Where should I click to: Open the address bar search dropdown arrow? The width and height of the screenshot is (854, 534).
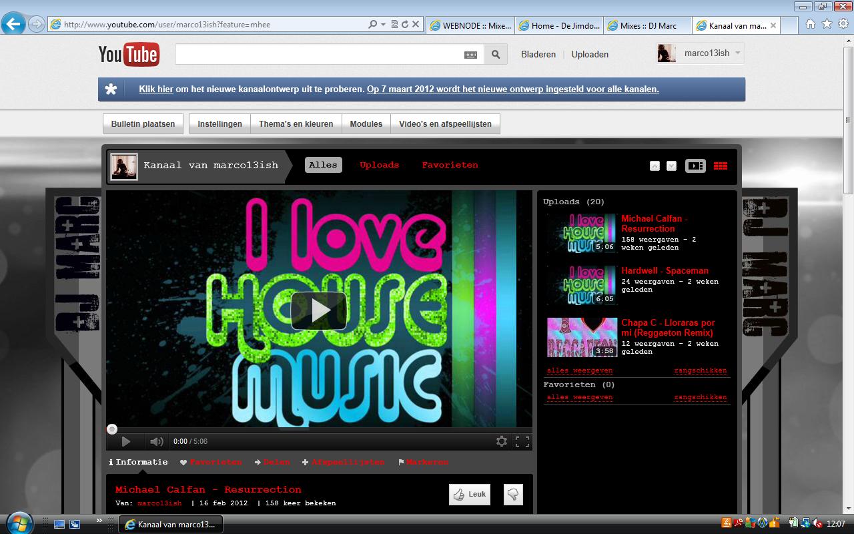click(383, 25)
